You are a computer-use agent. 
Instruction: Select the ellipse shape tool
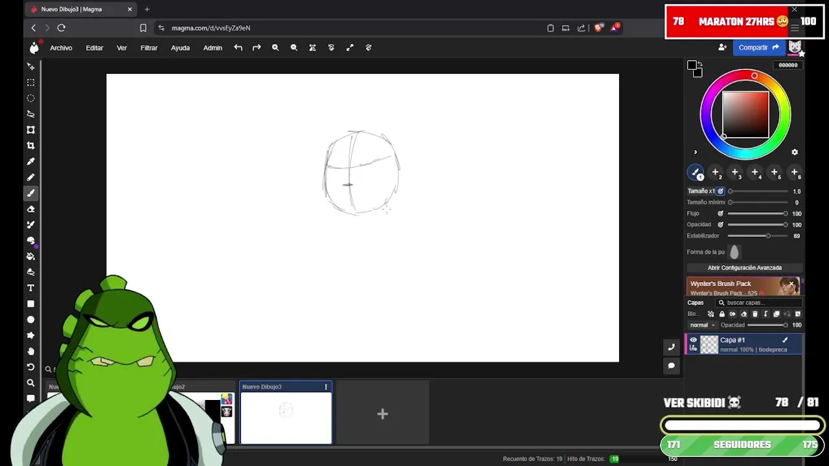pos(30,320)
